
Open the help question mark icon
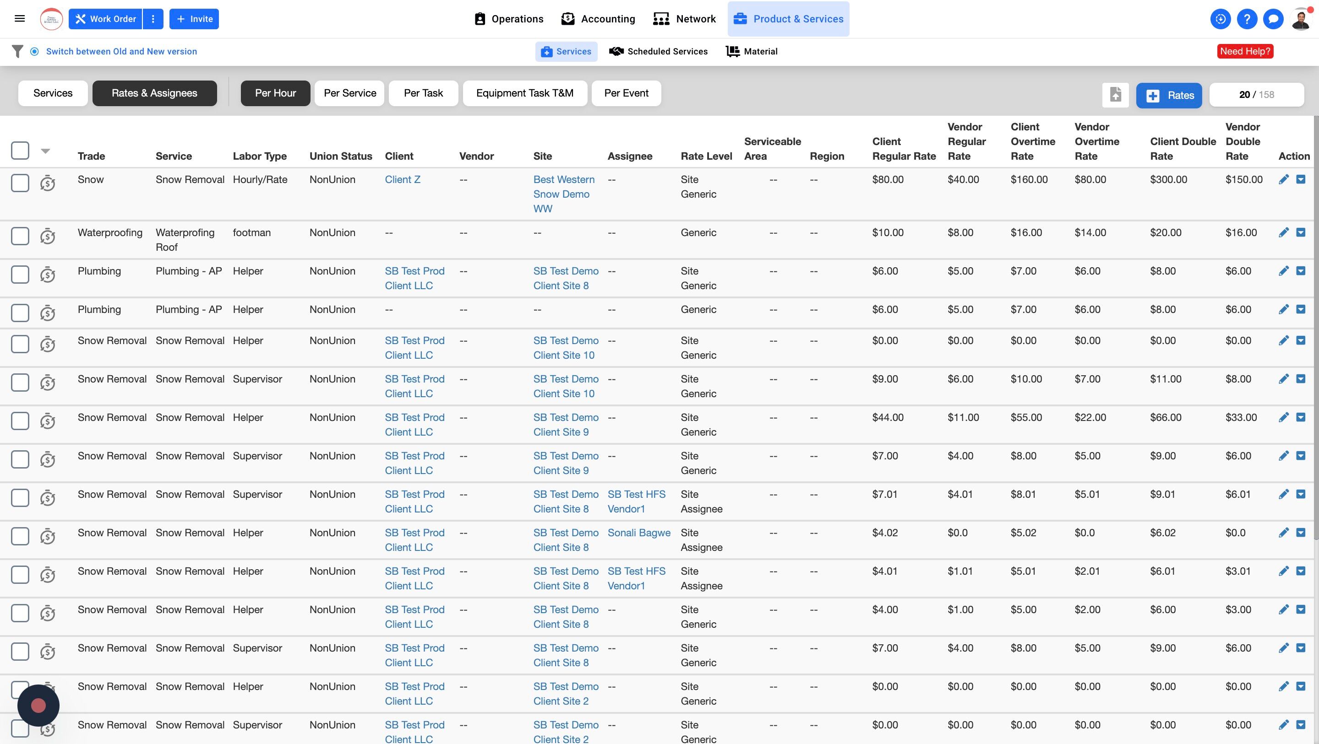tap(1246, 19)
